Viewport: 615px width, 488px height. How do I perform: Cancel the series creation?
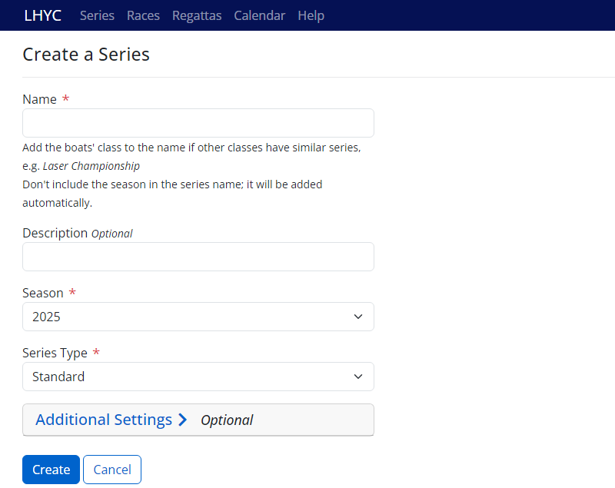pyautogui.click(x=111, y=469)
